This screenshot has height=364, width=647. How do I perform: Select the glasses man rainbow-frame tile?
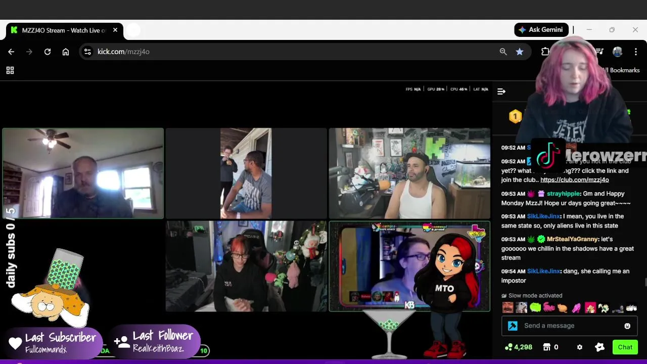(409, 266)
